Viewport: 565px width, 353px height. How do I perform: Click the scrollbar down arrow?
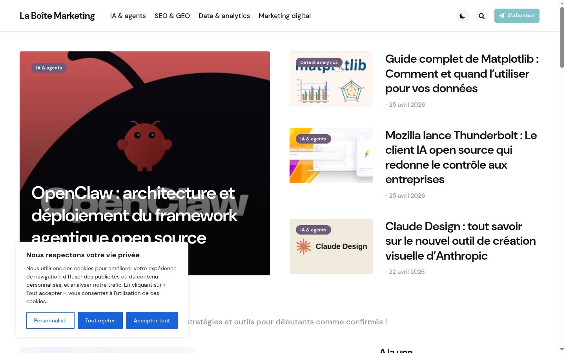click(x=562, y=349)
